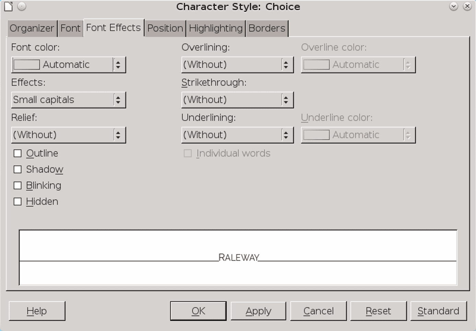Check the Hidden option

tap(17, 202)
